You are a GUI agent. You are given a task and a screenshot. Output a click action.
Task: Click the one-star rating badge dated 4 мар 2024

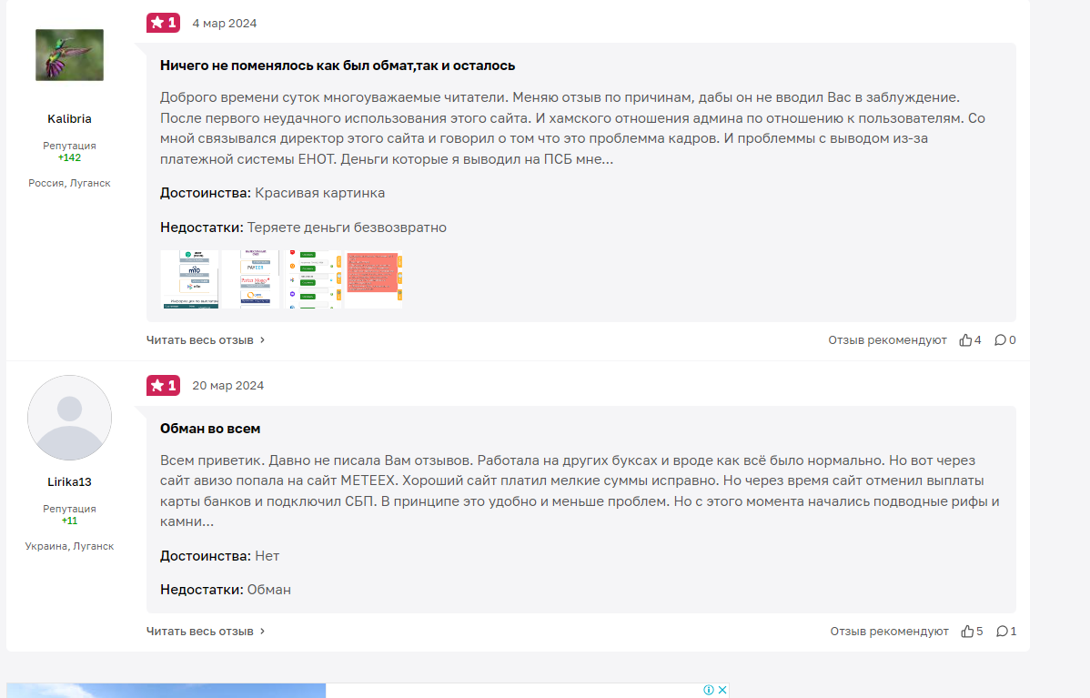[x=164, y=23]
